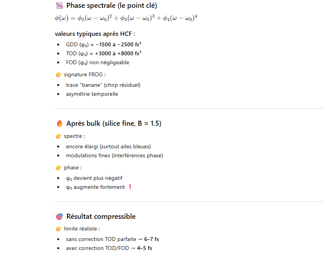
Task: Click the red exclamation mark emoji
Action: [130, 187]
